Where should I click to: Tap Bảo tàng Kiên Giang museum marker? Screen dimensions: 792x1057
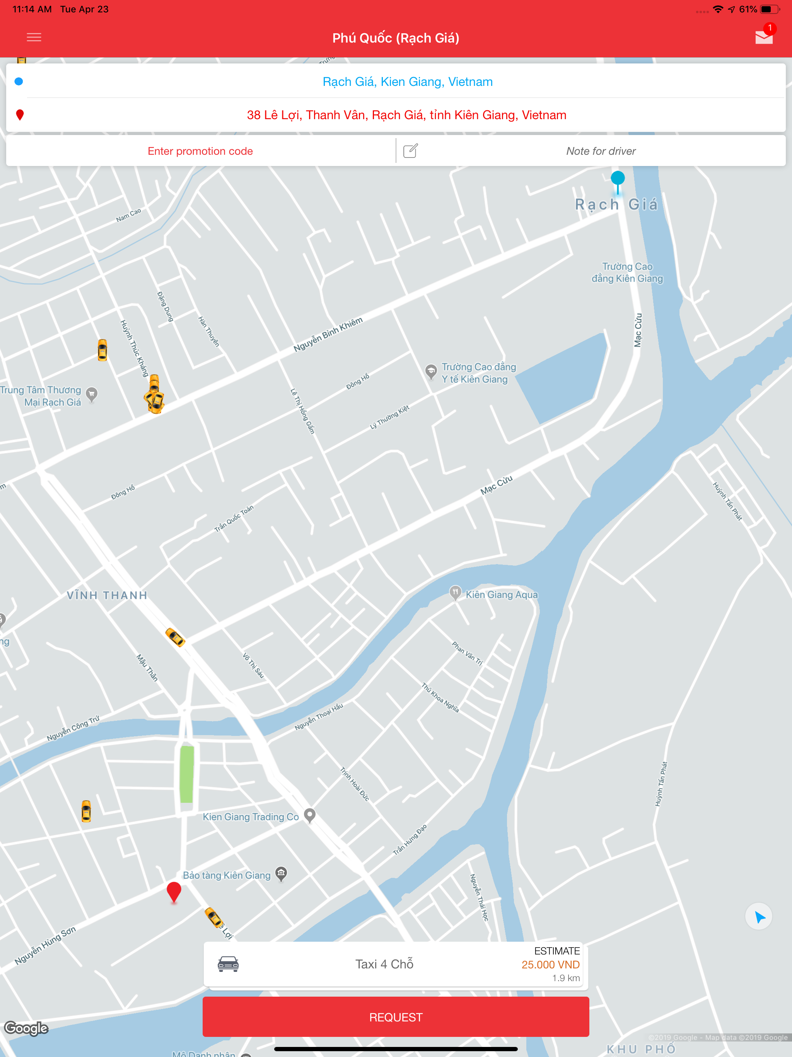tap(282, 874)
